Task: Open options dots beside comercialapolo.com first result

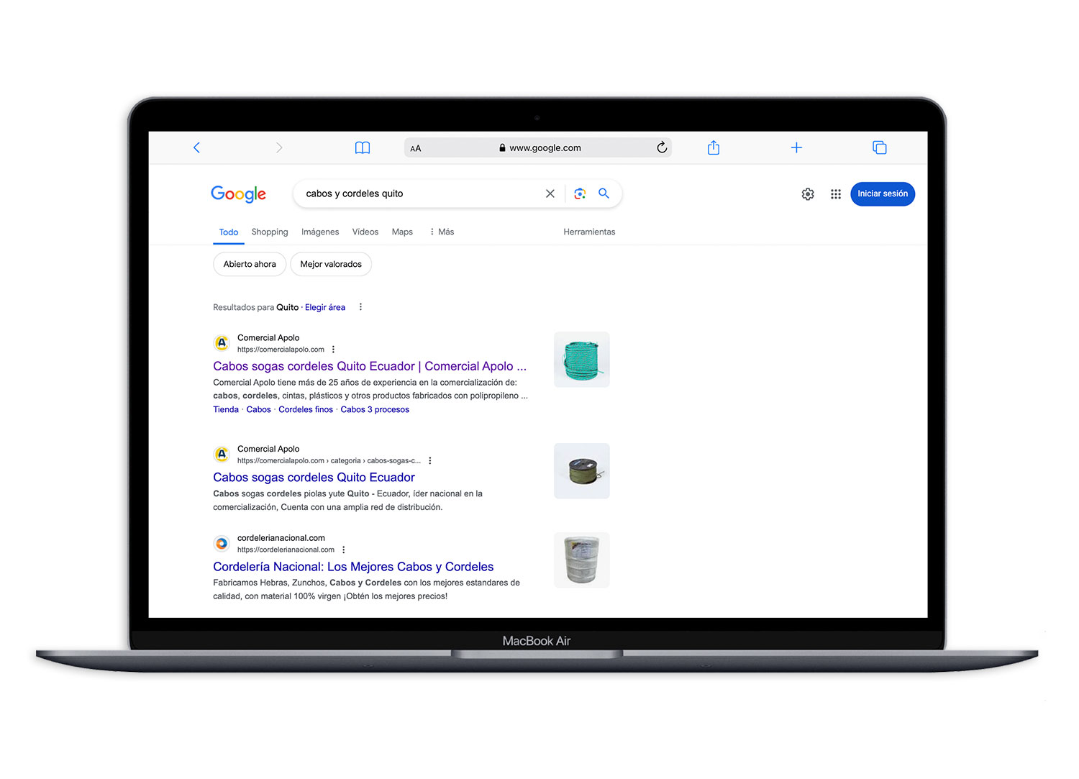Action: point(333,350)
